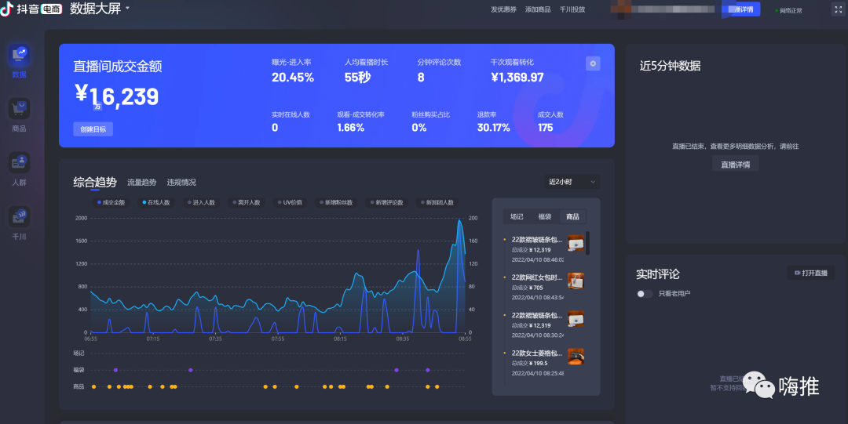Switch to the 福袋 tab in side list
Screen dimensions: 848x424
point(545,216)
